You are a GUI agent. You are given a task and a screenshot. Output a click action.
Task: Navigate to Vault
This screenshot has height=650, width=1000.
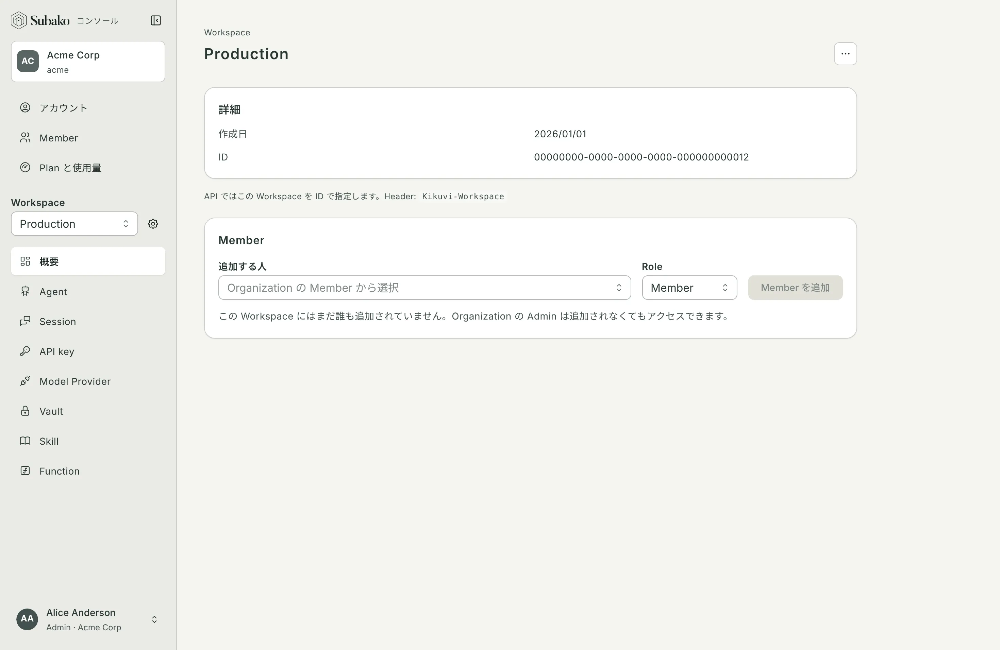point(88,411)
